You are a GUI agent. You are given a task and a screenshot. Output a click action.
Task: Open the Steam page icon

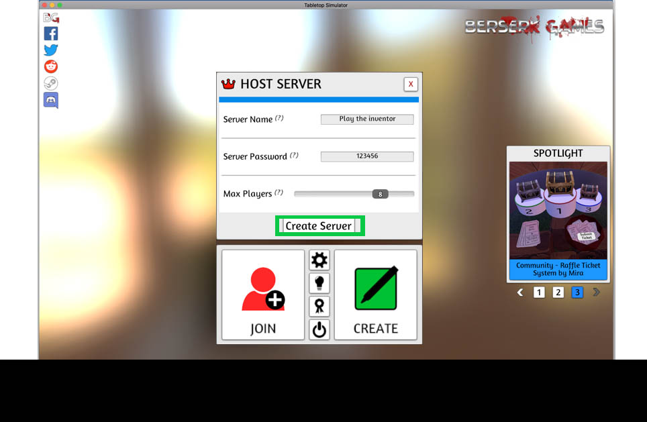pyautogui.click(x=51, y=83)
